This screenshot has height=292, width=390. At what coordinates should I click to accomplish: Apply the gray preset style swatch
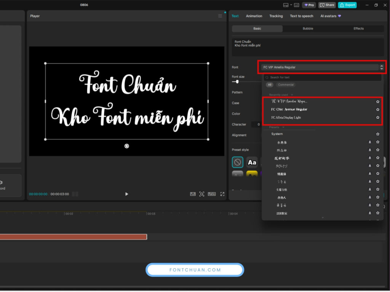coord(238,174)
